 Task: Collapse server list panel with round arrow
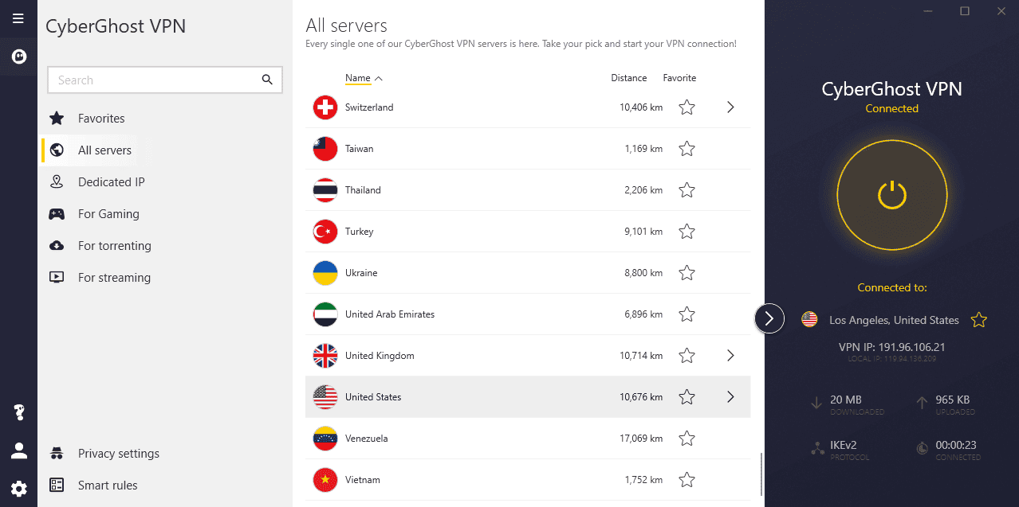click(769, 319)
